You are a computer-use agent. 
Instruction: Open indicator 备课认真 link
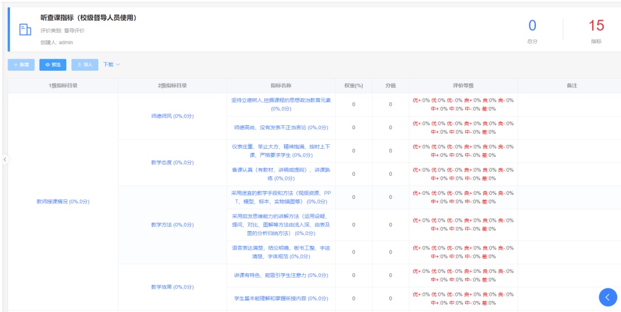(281, 174)
